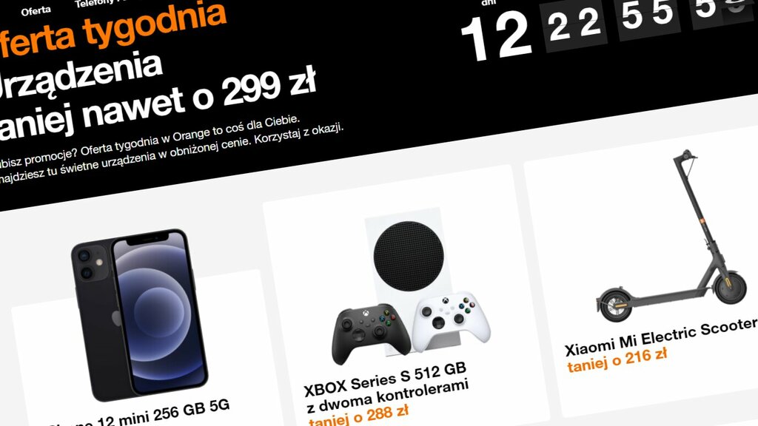Click the black Xbox controller image
Screen dimensions: 758x426
pos(369,332)
